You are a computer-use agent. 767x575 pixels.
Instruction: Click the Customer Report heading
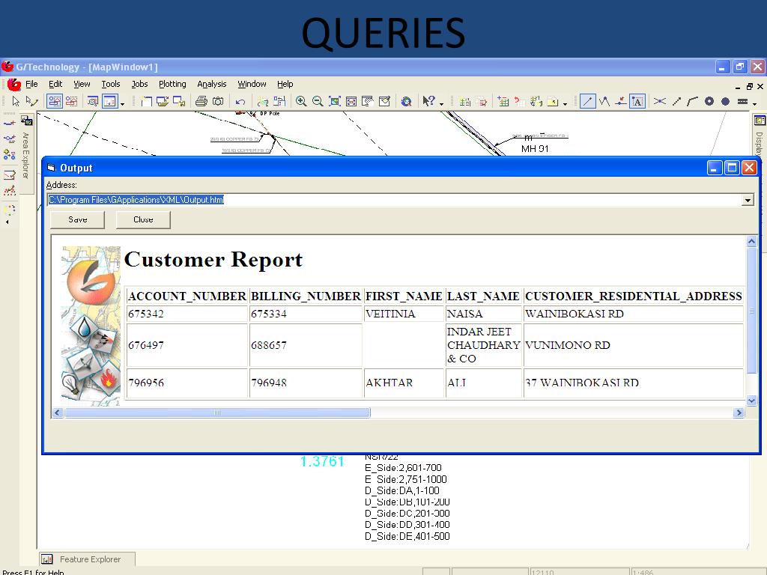point(213,260)
